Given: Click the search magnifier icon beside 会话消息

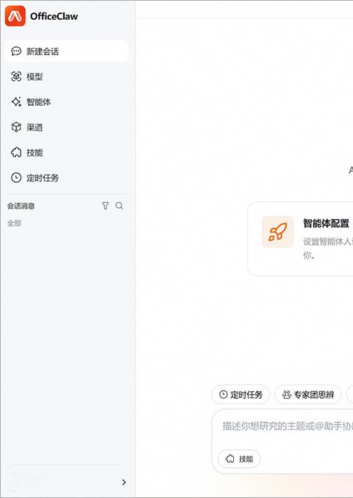Looking at the screenshot, I should coord(119,206).
